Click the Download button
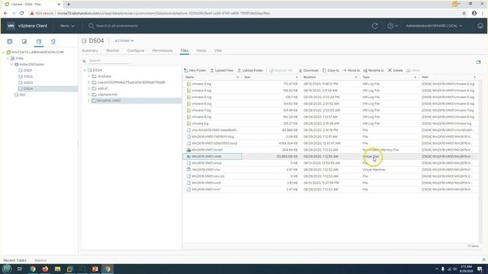The image size is (488, 274). point(308,71)
